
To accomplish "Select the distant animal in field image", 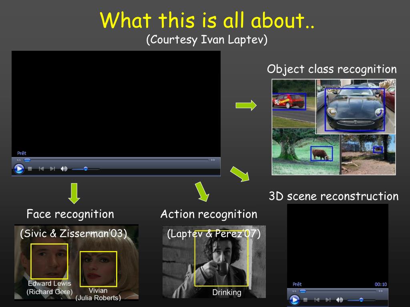I will [368, 154].
